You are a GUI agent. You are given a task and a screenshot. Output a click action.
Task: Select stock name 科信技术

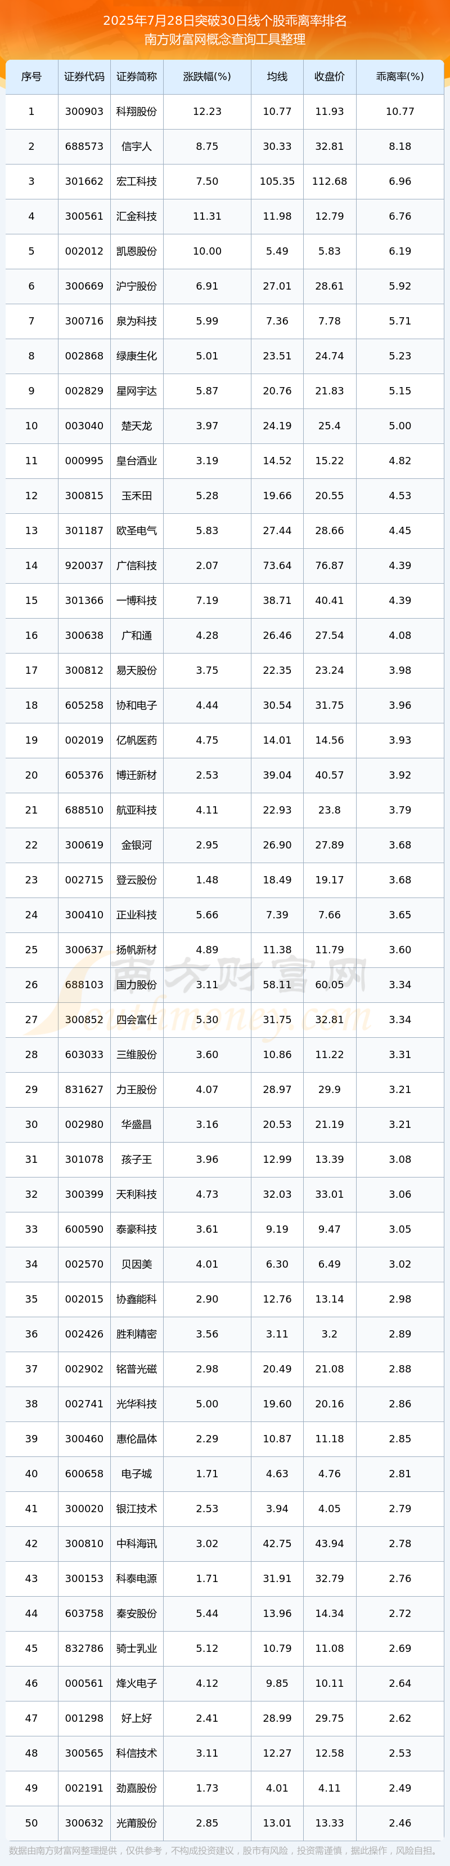coord(137,1753)
